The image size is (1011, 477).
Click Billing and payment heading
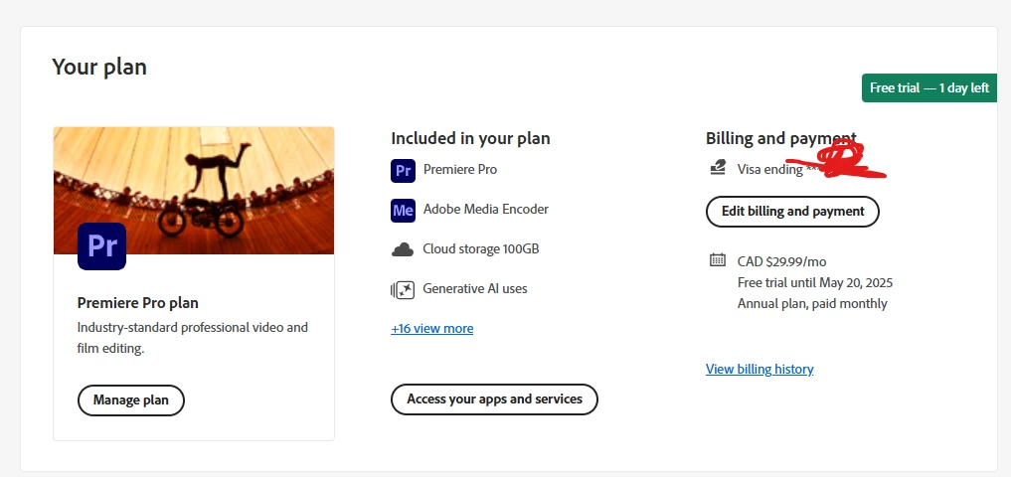pos(780,138)
